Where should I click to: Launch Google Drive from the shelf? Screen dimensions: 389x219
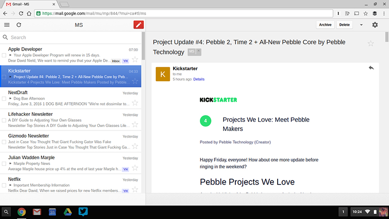point(68,212)
